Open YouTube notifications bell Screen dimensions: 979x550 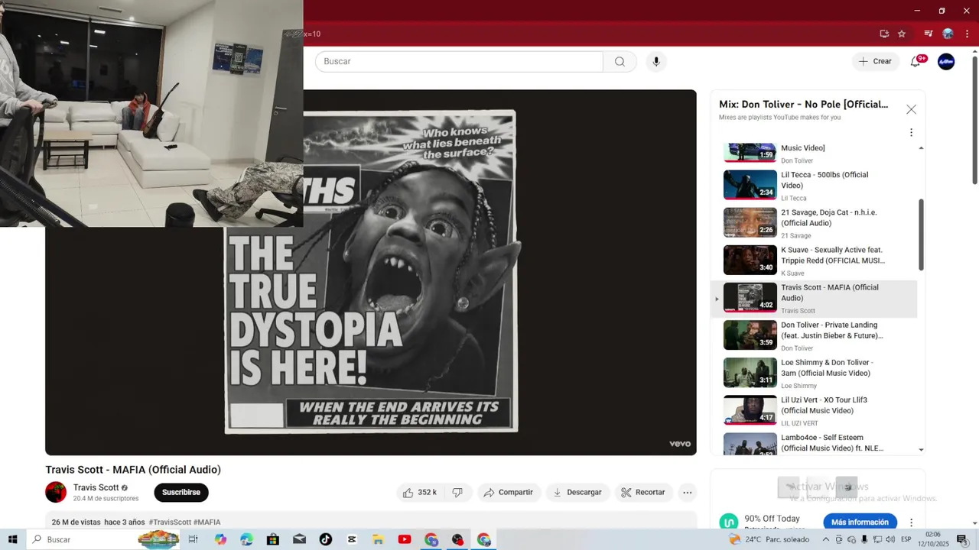pyautogui.click(x=916, y=61)
